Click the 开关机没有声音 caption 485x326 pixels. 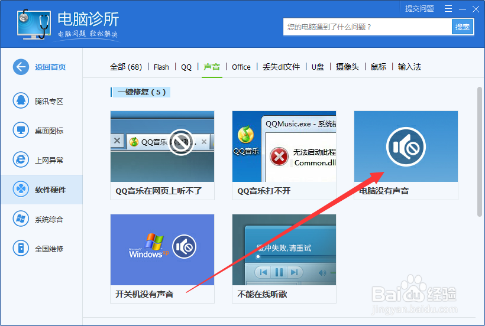click(x=144, y=294)
